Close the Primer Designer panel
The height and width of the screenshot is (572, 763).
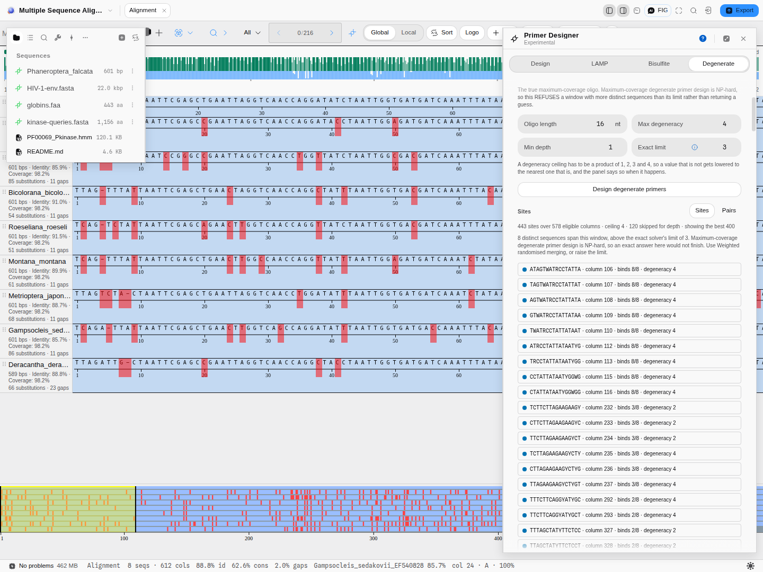[743, 39]
